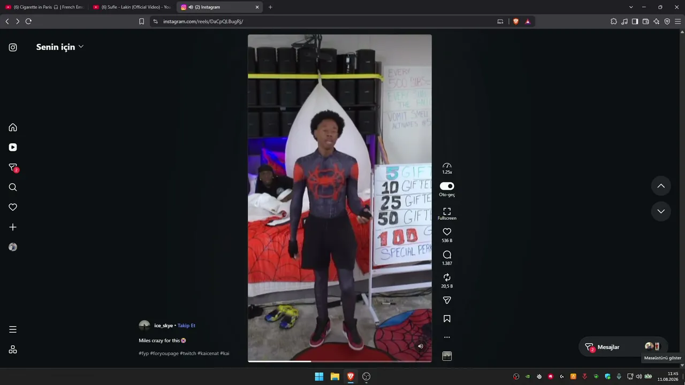
Task: Open the media playlist music-note icon
Action: coord(625,21)
